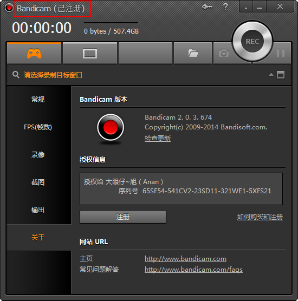Open the output folder icon
This screenshot has height=301, width=298.
click(x=193, y=53)
